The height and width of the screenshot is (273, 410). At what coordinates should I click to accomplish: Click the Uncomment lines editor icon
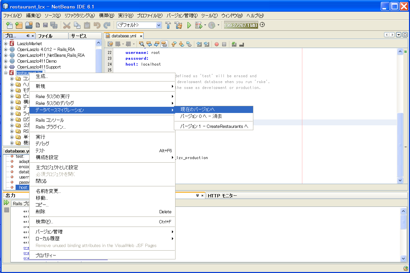click(x=242, y=44)
